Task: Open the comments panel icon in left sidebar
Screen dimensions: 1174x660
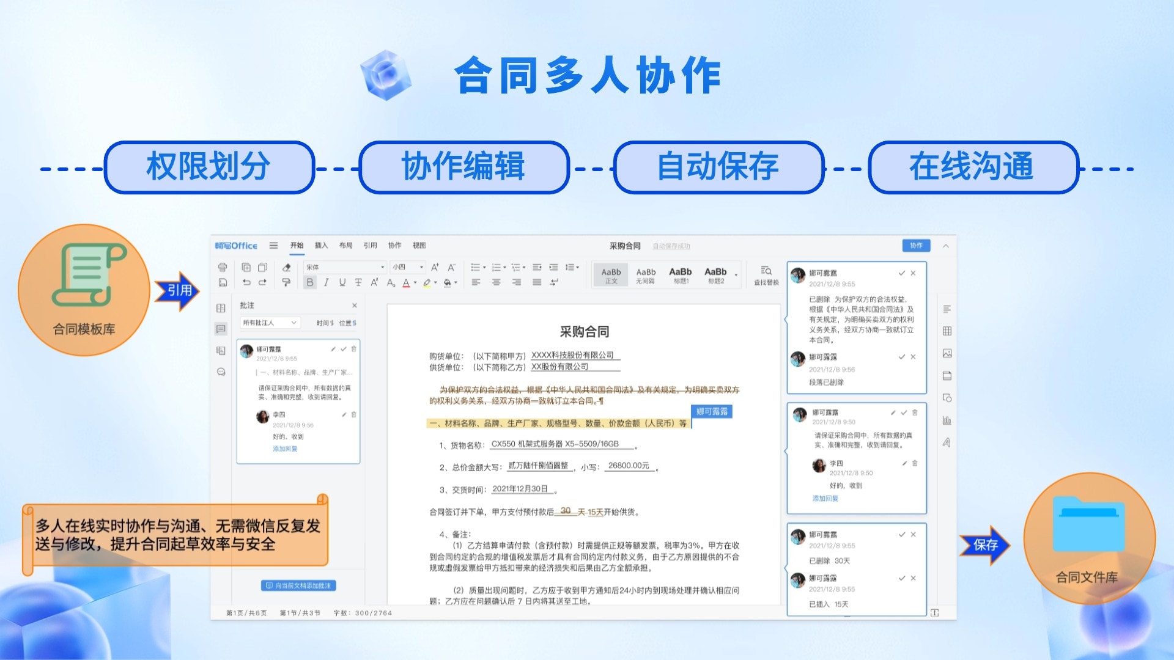Action: pyautogui.click(x=221, y=329)
